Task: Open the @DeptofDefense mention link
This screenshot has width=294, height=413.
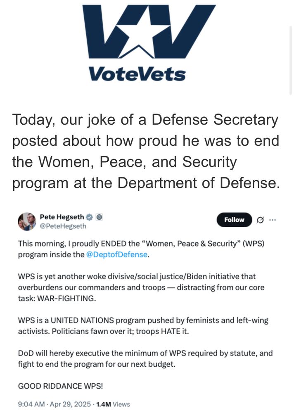Action: [117, 255]
